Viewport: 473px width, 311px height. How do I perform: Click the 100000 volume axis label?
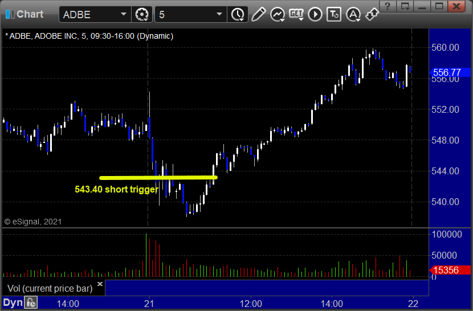pyautogui.click(x=447, y=234)
